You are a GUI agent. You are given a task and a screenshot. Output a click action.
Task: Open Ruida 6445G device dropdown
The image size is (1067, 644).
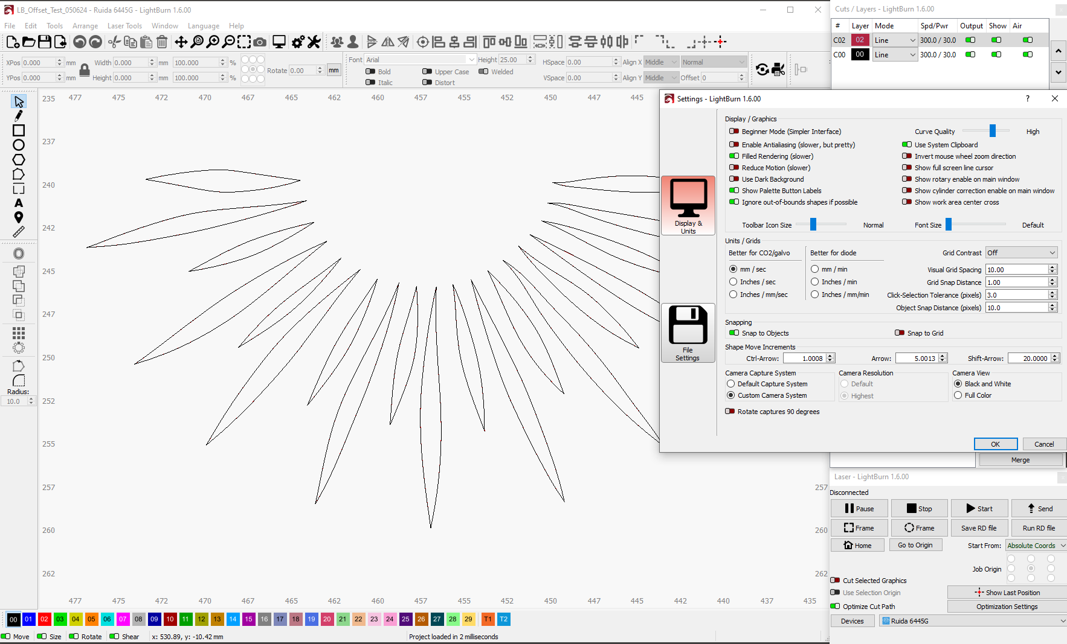pos(973,621)
